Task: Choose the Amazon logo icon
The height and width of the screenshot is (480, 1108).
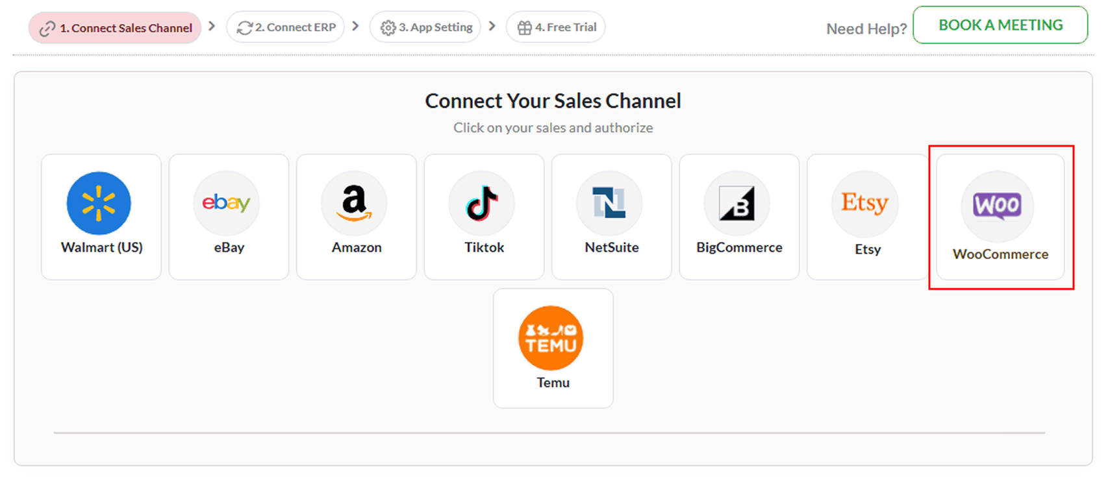Action: click(354, 203)
